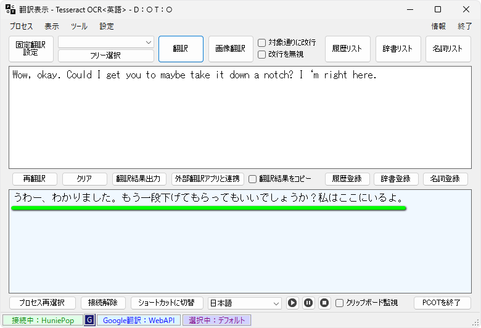Click the 画像翻訳 button
This screenshot has width=481, height=328.
pyautogui.click(x=231, y=49)
